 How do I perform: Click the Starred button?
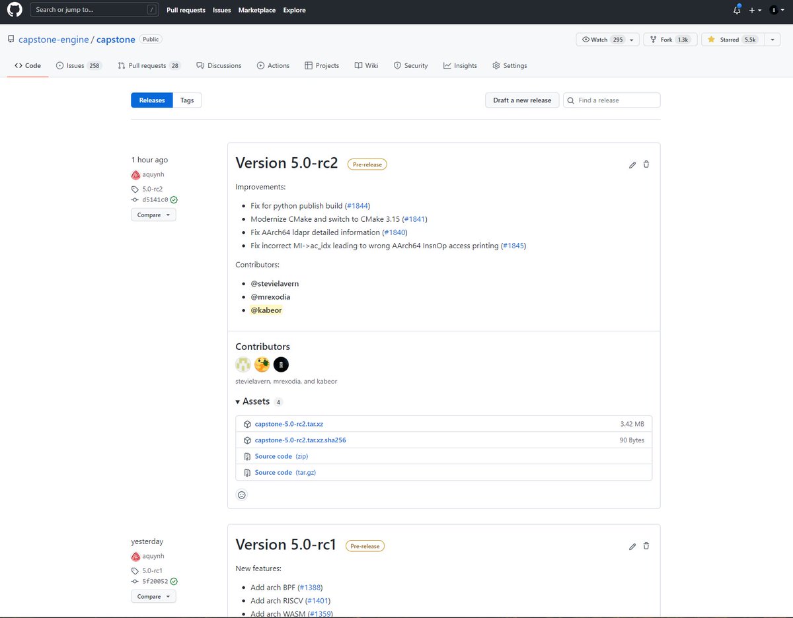tap(732, 40)
